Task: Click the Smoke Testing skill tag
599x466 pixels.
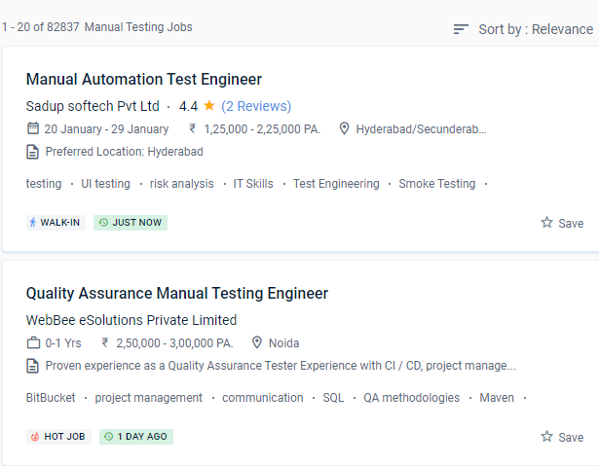Action: pos(436,184)
